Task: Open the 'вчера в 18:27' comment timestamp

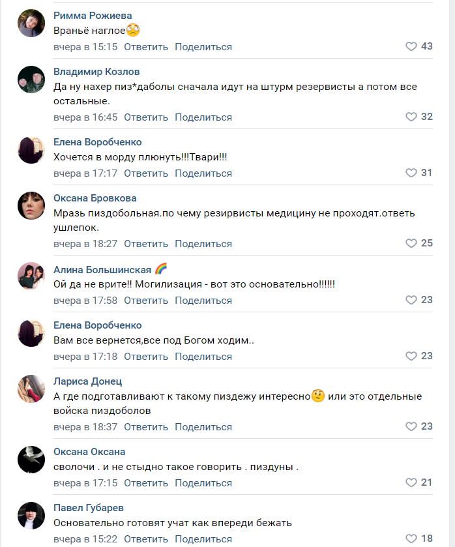Action: [x=85, y=244]
